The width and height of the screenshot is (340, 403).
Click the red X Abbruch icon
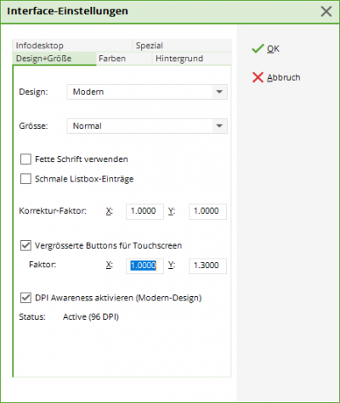pyautogui.click(x=258, y=77)
